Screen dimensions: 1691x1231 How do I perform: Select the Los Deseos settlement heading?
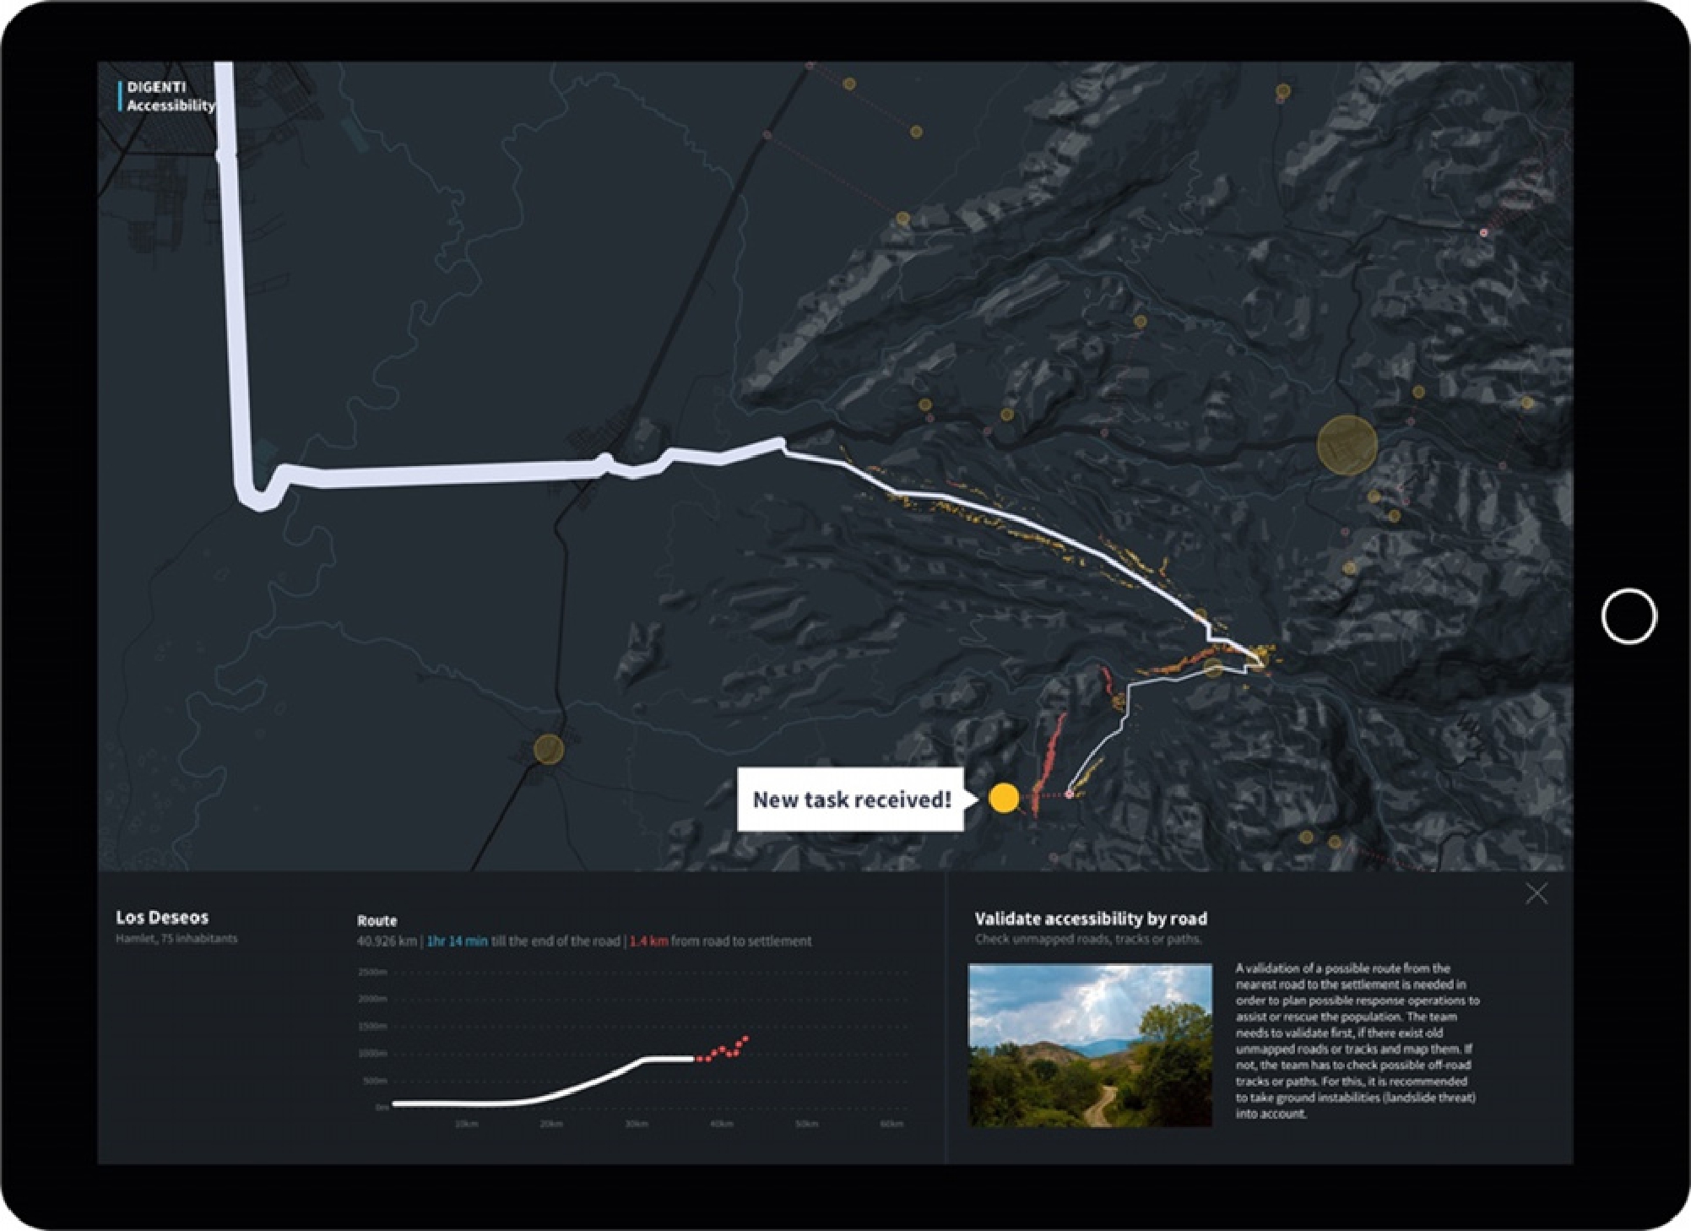[162, 917]
